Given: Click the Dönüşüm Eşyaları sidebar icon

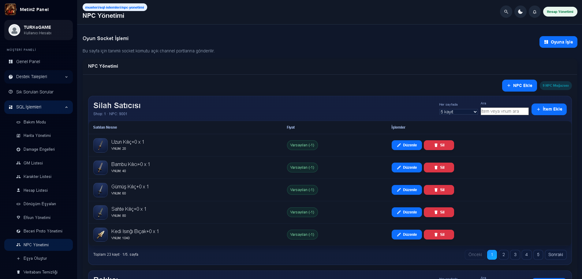Looking at the screenshot, I should (18, 204).
